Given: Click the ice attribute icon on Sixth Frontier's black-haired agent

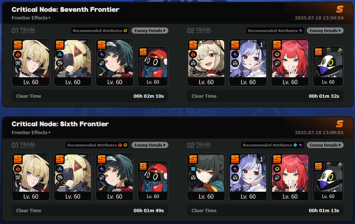Looking at the screenshot, I should [193, 169].
